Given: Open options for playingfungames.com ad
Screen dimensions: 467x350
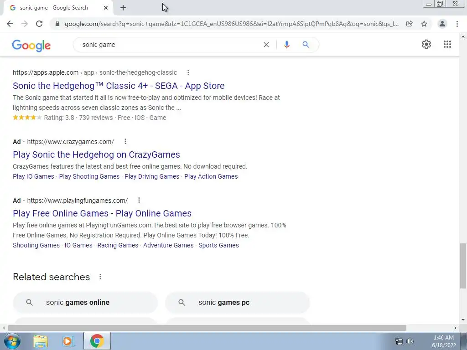Looking at the screenshot, I should (x=139, y=201).
